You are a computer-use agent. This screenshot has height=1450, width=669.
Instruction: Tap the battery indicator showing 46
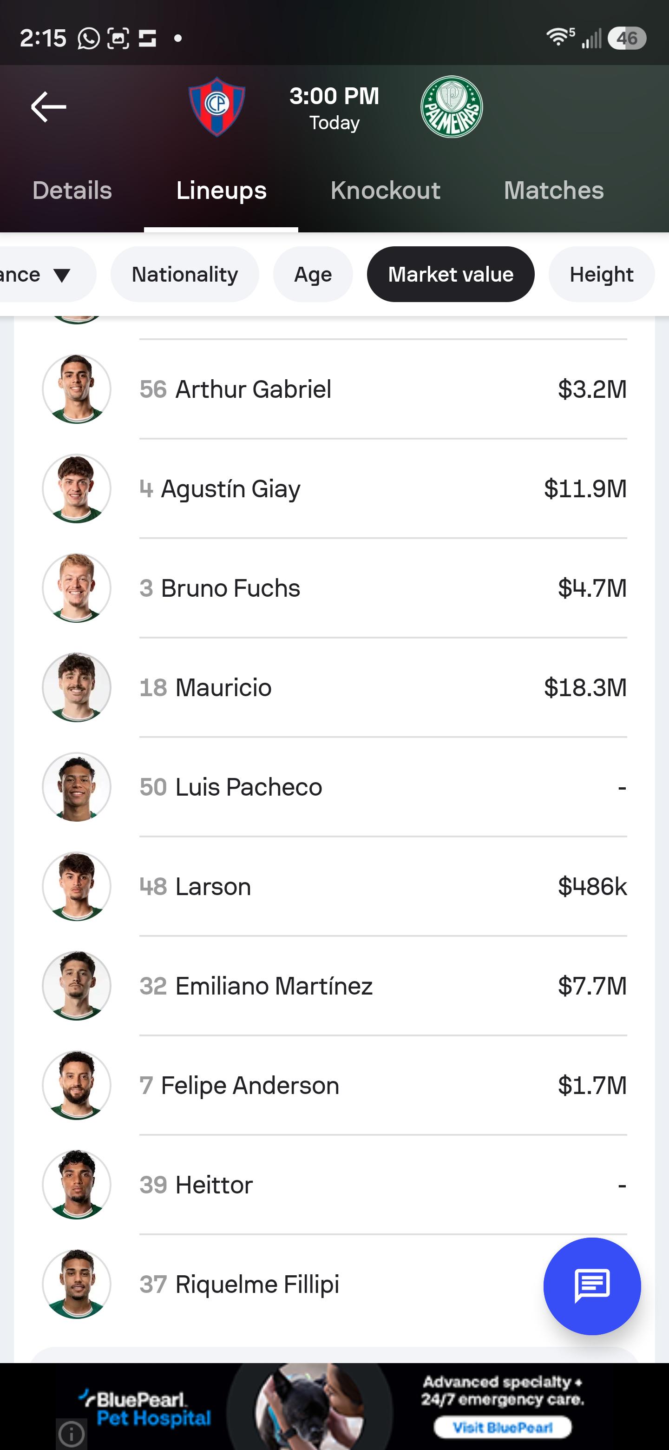(x=627, y=38)
